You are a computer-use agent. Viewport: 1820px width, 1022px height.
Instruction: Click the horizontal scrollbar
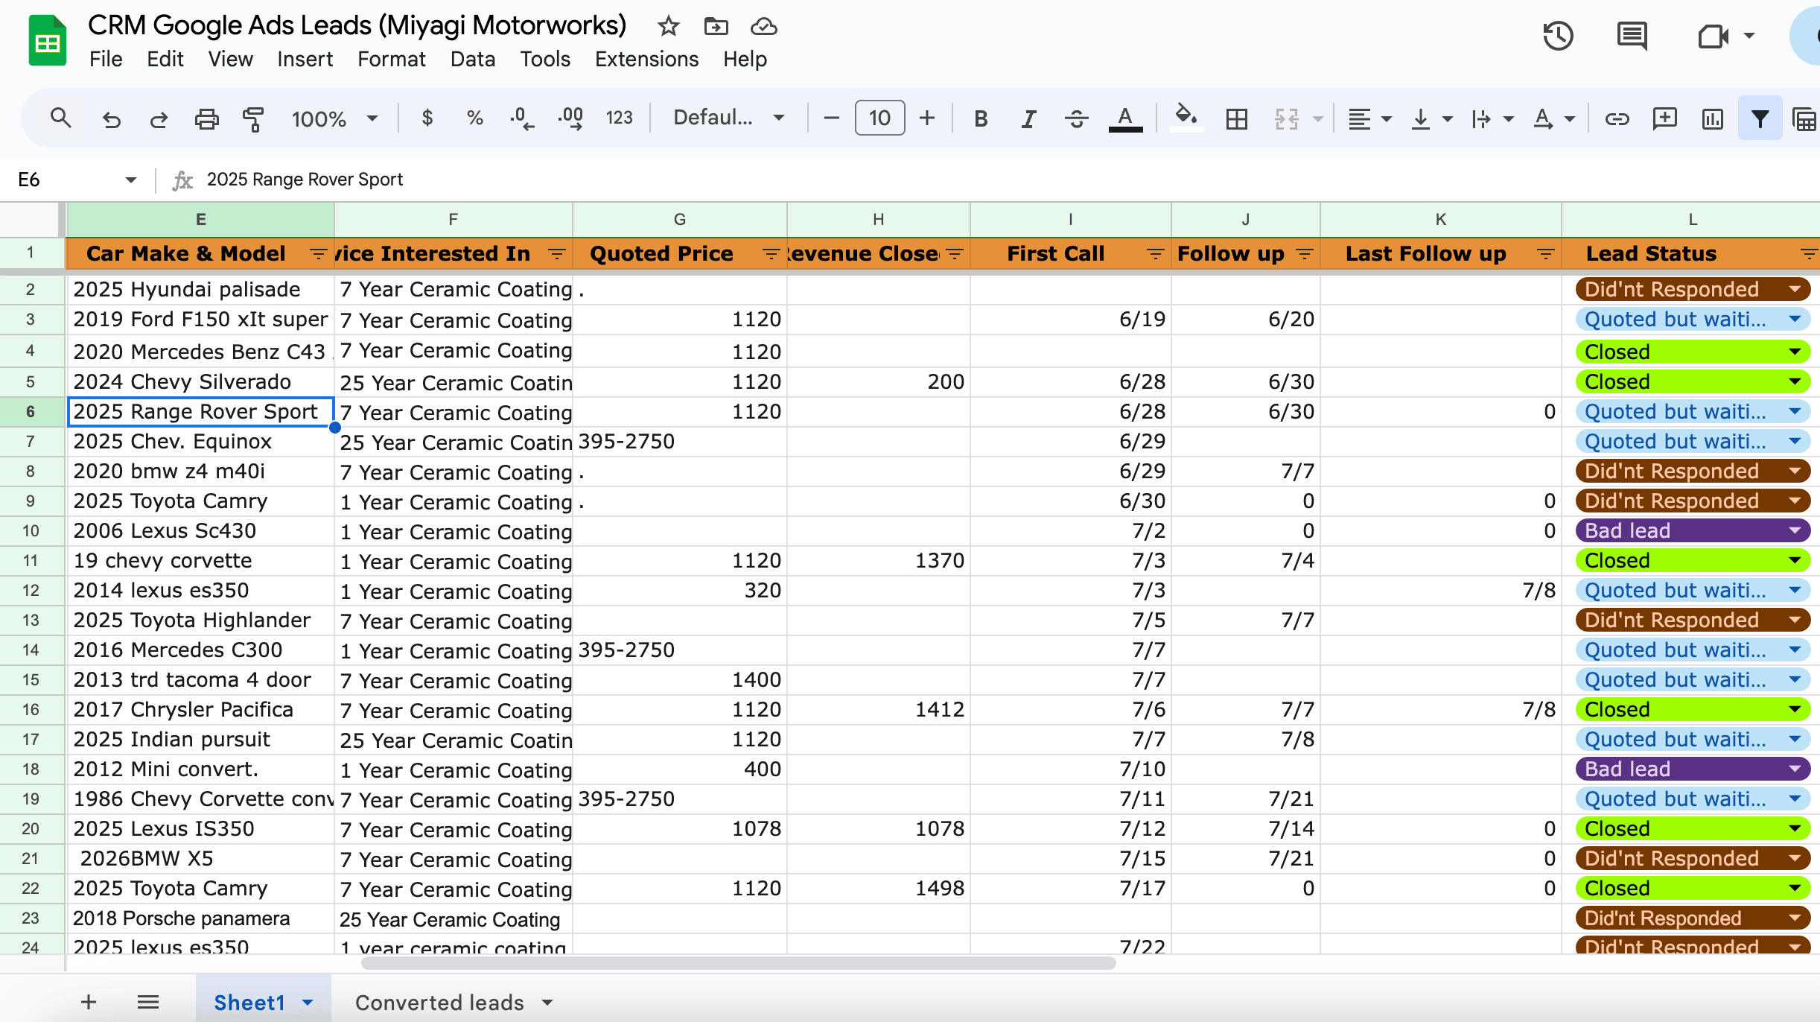pyautogui.click(x=738, y=963)
